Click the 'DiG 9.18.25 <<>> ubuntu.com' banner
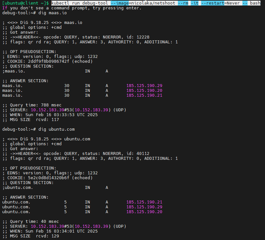The width and height of the screenshot is (265, 240). (55, 139)
